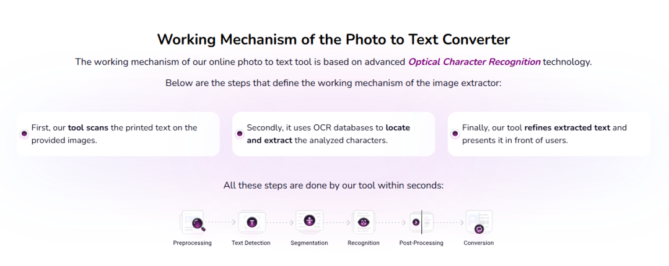Select the "locate and extract" step card
The image size is (669, 266).
(x=334, y=134)
